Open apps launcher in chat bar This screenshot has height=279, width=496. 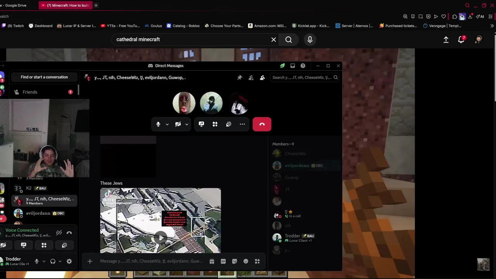pos(257,262)
